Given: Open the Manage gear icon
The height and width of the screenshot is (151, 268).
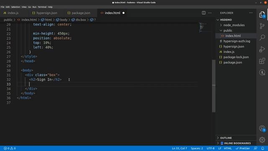Looking at the screenshot, I should coord(262,140).
